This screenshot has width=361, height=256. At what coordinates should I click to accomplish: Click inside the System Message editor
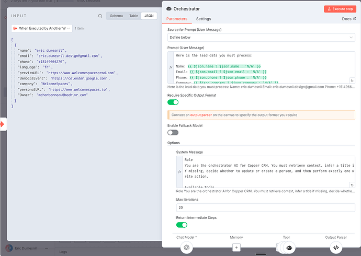[268, 172]
